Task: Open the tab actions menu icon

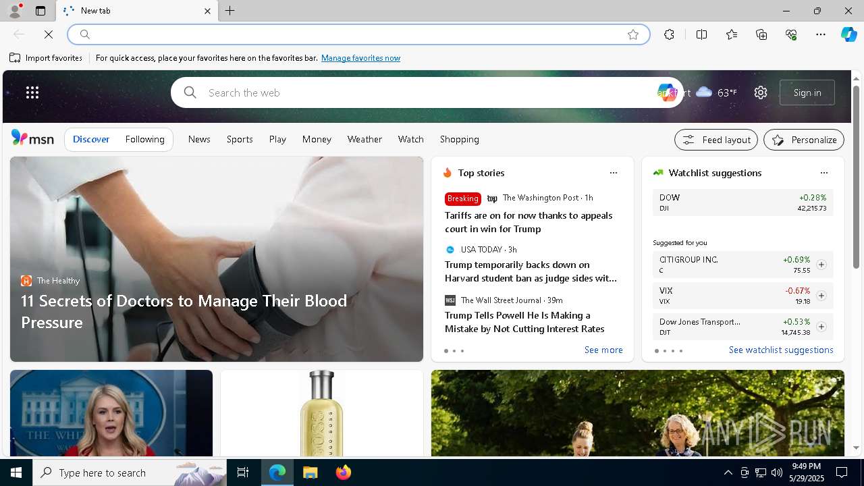Action: tap(40, 11)
